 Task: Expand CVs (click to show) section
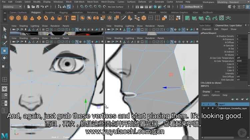click(x=211, y=83)
